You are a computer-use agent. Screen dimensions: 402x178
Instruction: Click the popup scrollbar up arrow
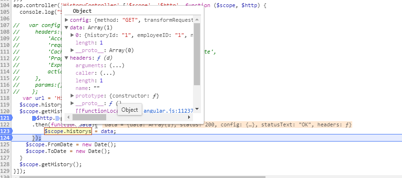(197, 20)
